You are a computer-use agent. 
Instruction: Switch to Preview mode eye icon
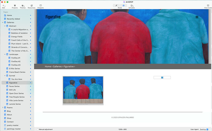[124, 6]
